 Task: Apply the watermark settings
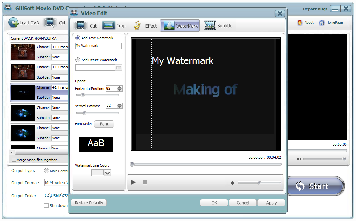[x=271, y=203]
